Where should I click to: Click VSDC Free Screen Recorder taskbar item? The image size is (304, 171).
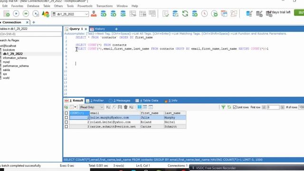click(247, 168)
